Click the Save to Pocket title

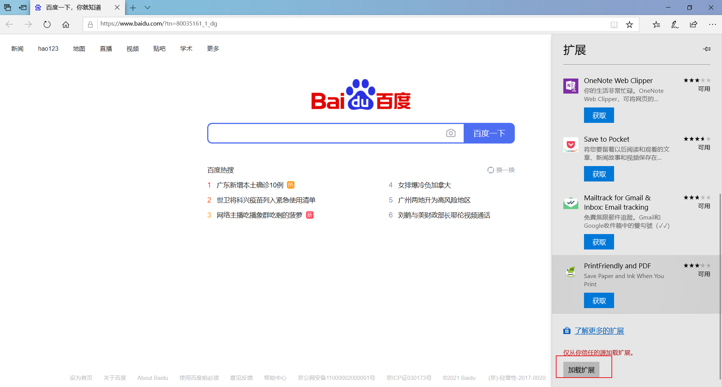coord(607,139)
